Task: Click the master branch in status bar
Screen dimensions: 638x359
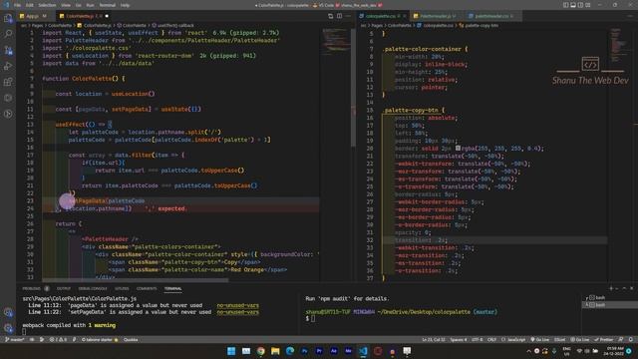Action: (15, 339)
